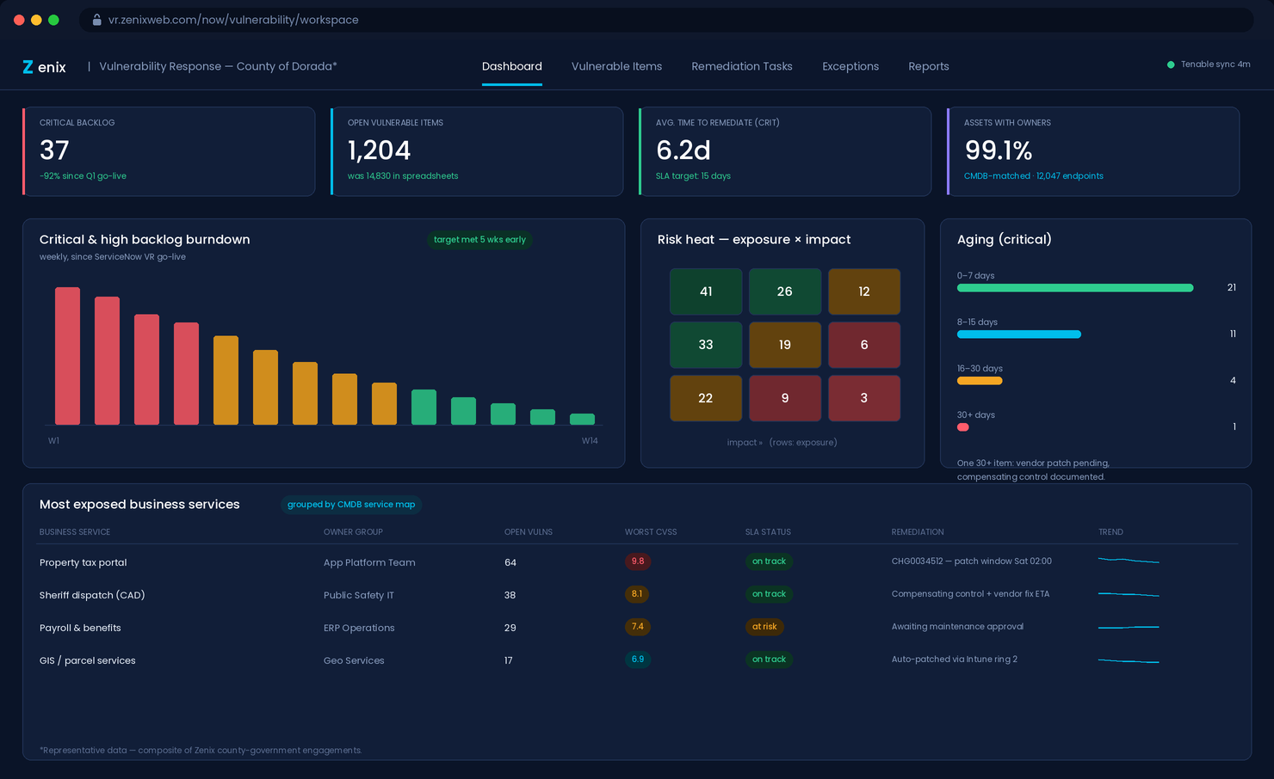The width and height of the screenshot is (1274, 779).
Task: Click 'on track' badge for GIS / parcel services
Action: [x=769, y=659]
